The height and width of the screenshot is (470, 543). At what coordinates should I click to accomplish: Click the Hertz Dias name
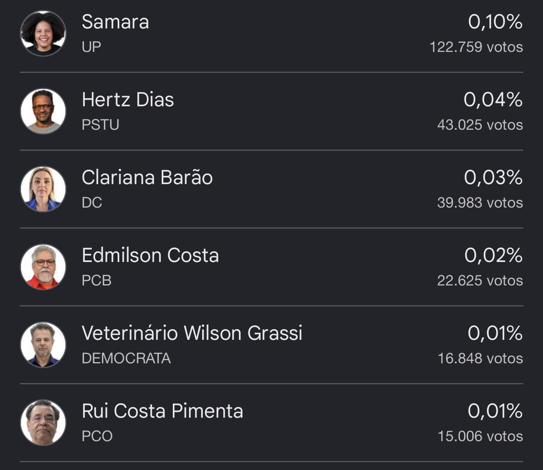[128, 100]
